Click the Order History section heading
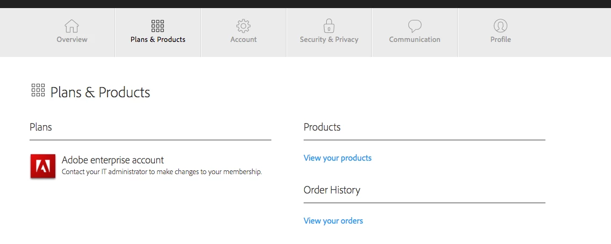The width and height of the screenshot is (611, 244). 332,190
